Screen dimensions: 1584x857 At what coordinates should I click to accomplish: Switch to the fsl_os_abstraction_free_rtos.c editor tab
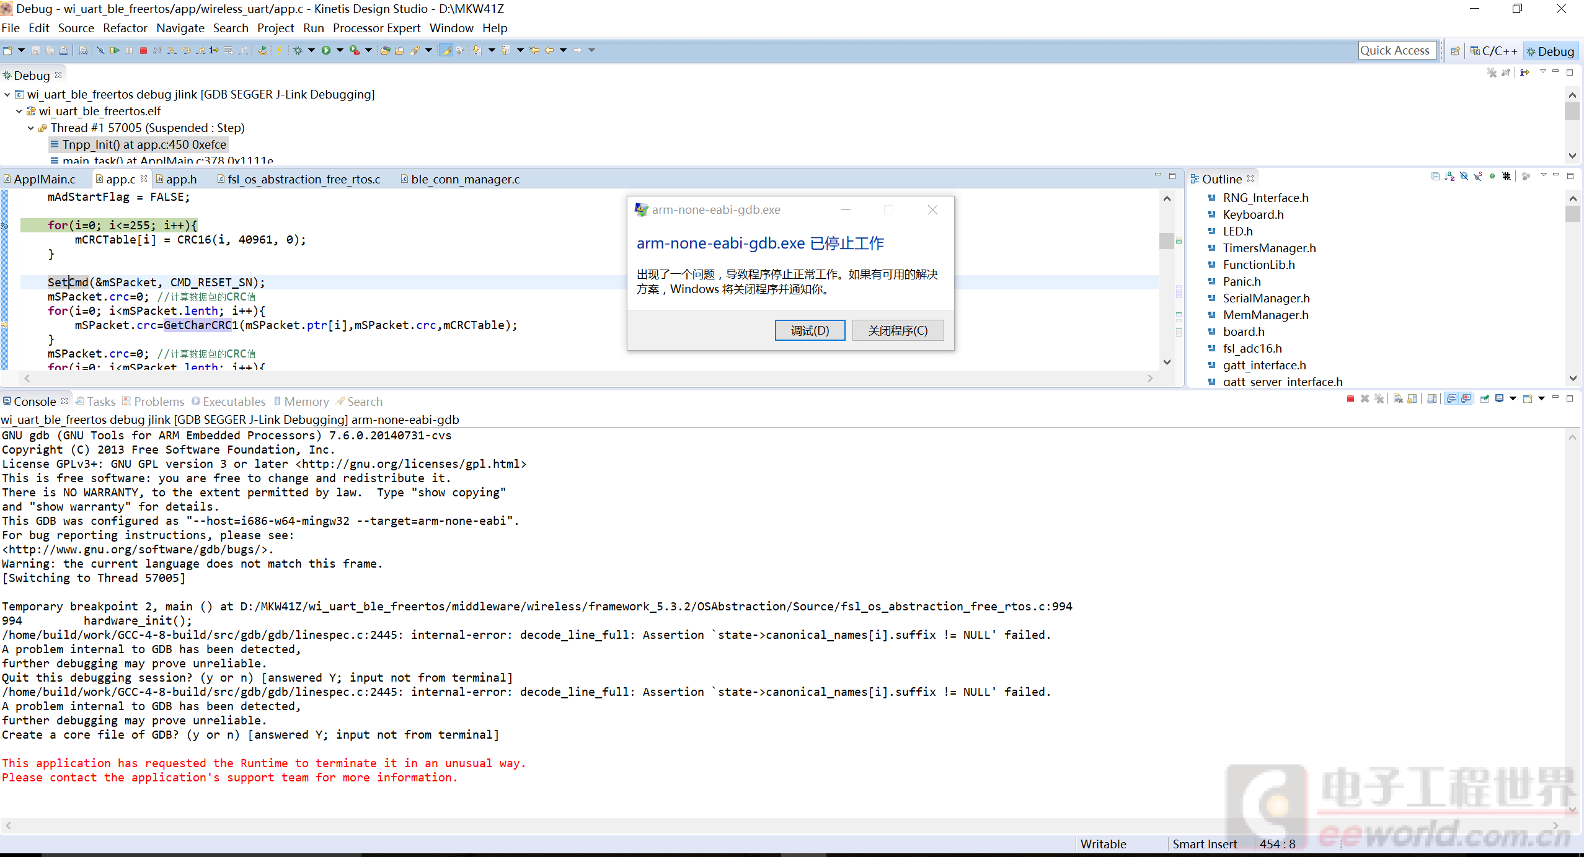[299, 179]
